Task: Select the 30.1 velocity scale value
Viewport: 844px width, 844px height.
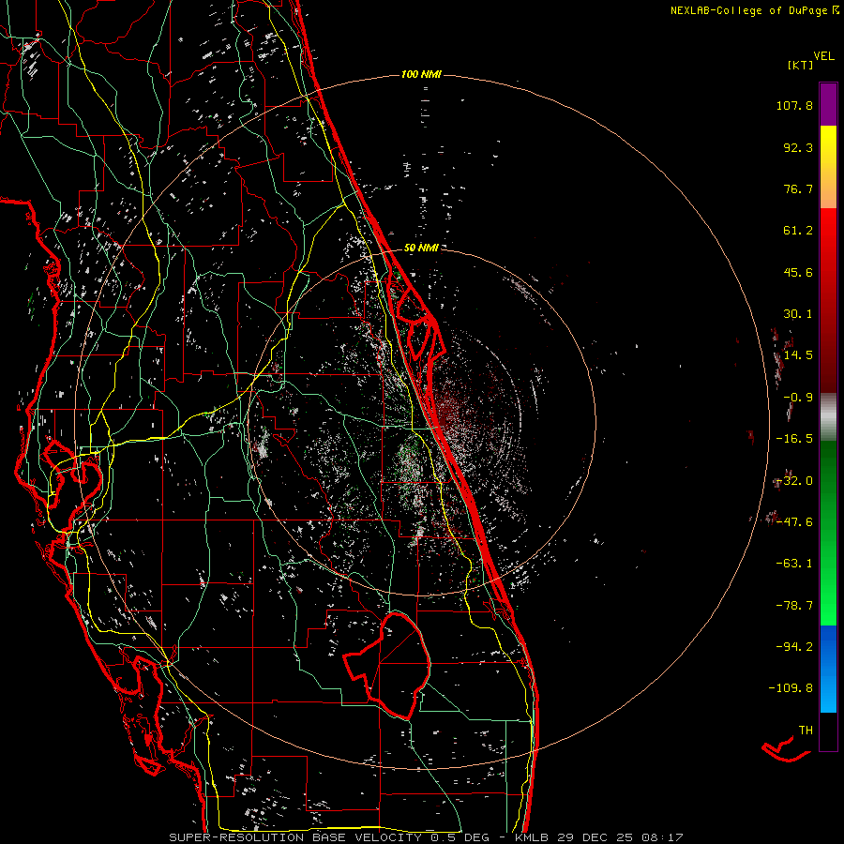Action: point(798,314)
